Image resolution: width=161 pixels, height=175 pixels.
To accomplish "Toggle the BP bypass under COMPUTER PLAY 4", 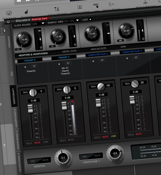I will point(136,57).
